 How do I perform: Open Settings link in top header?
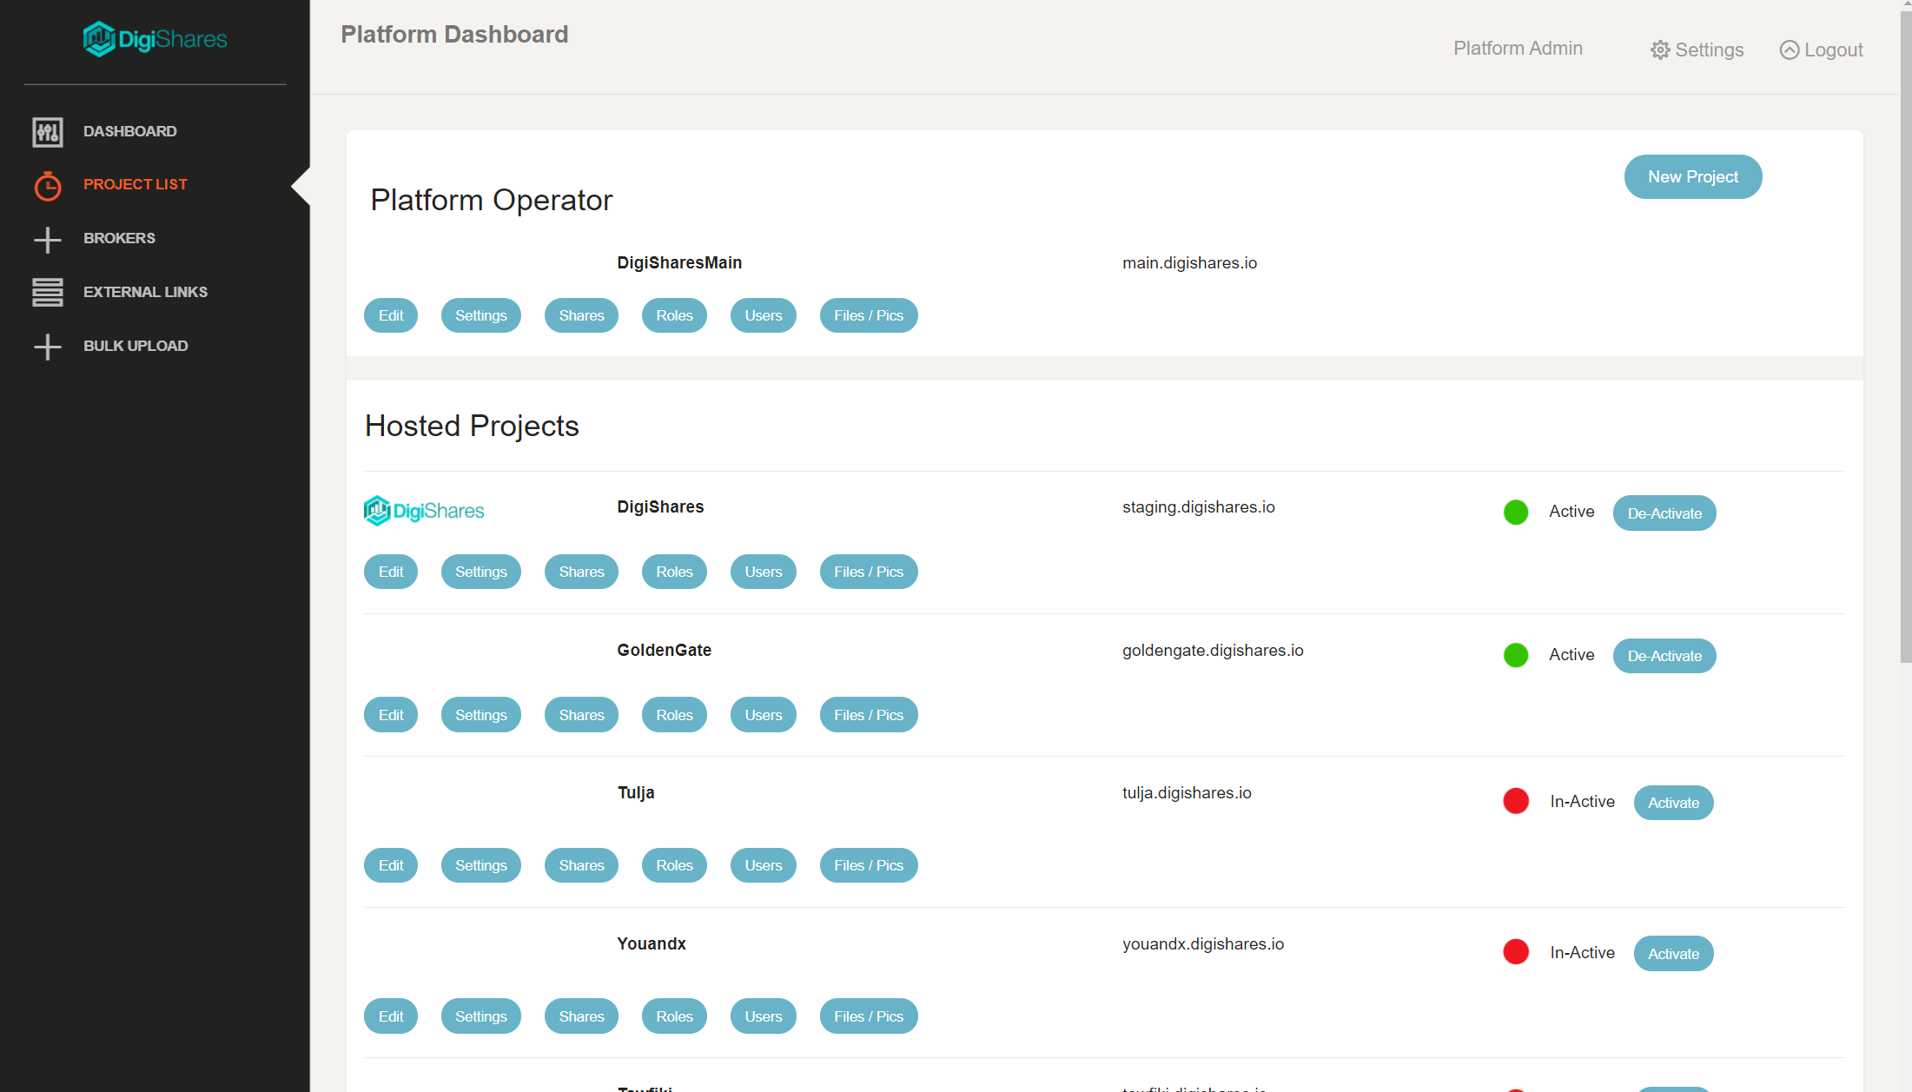1697,50
